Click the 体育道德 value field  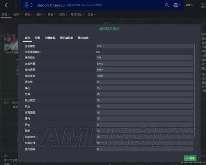coord(145,113)
